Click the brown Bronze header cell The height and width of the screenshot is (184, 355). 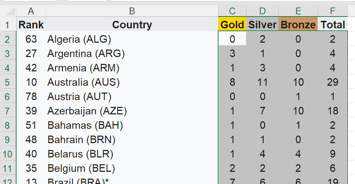(298, 24)
